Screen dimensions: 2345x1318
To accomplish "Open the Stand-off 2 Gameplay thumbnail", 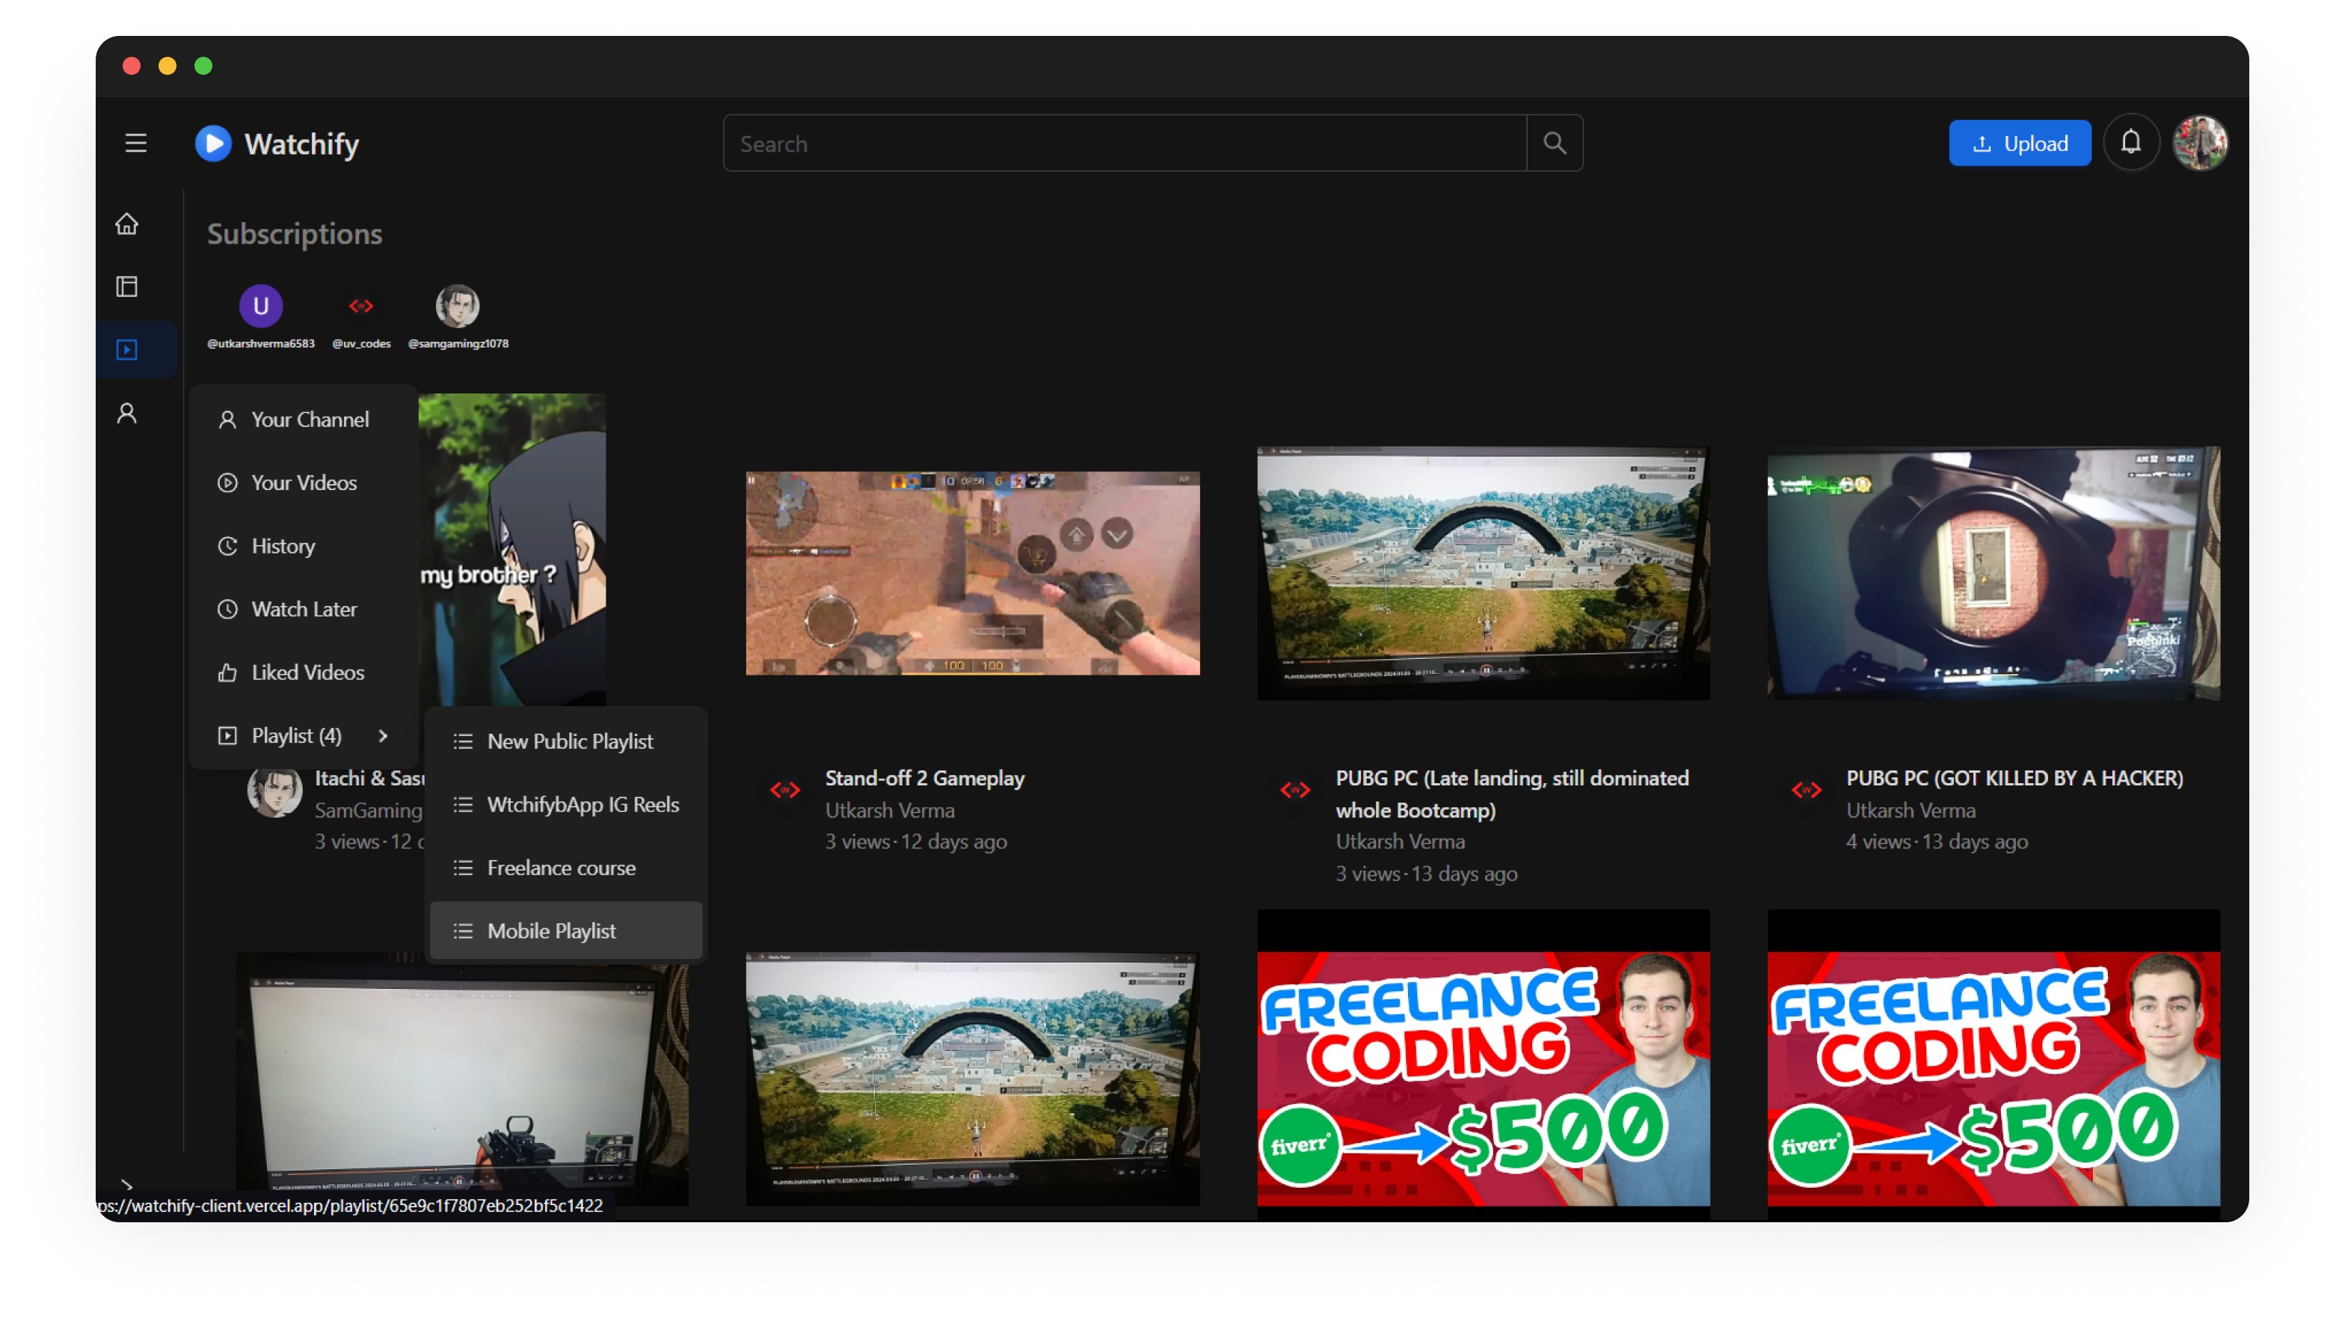I will (972, 573).
